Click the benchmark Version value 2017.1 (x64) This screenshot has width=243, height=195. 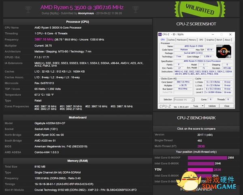click(205, 135)
